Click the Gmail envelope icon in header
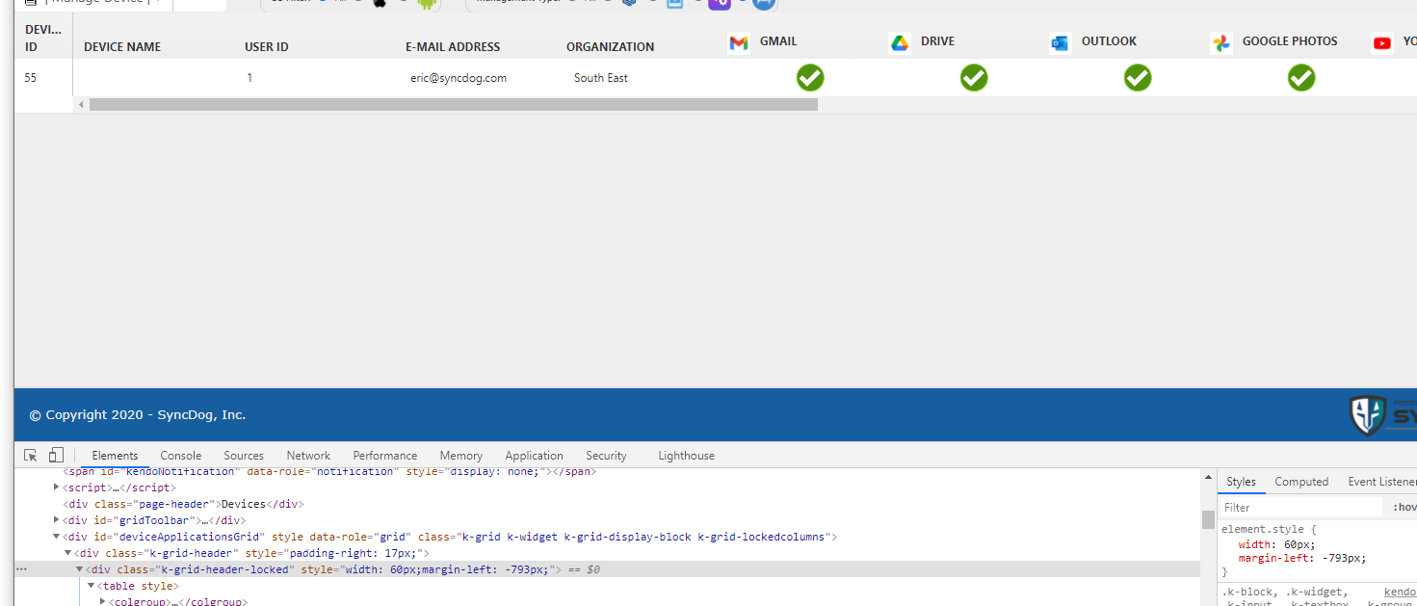 click(739, 43)
